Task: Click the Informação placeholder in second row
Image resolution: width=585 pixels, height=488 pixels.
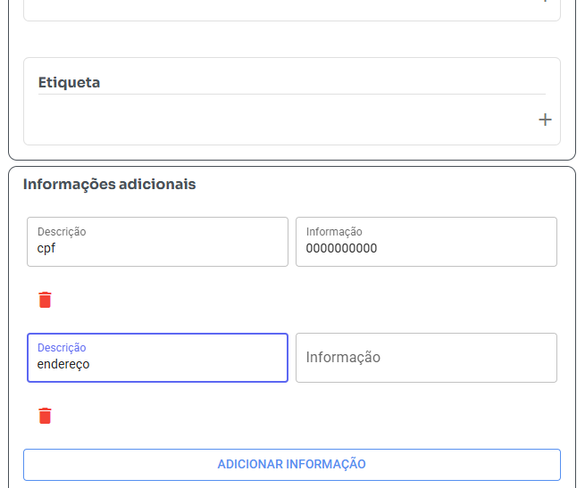Action: pyautogui.click(x=343, y=358)
